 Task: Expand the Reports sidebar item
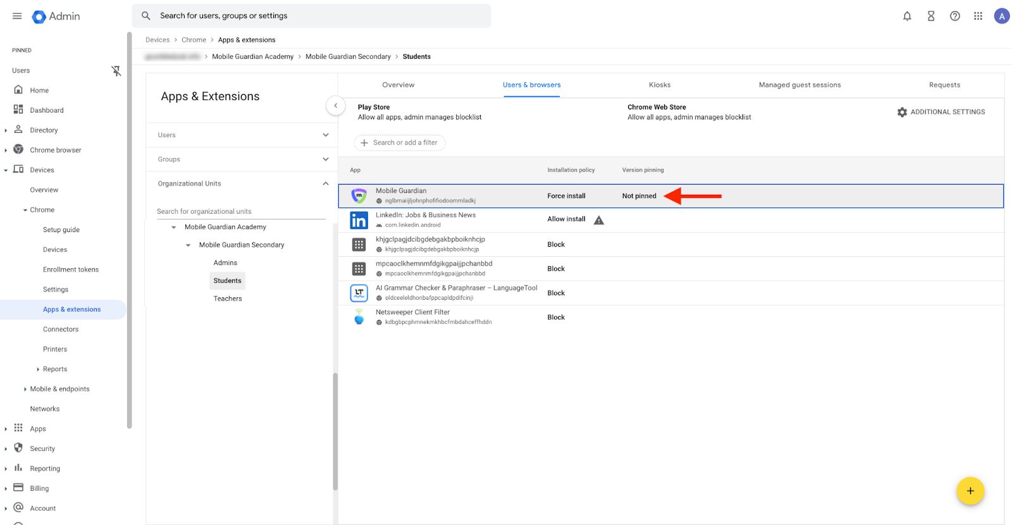(38, 369)
